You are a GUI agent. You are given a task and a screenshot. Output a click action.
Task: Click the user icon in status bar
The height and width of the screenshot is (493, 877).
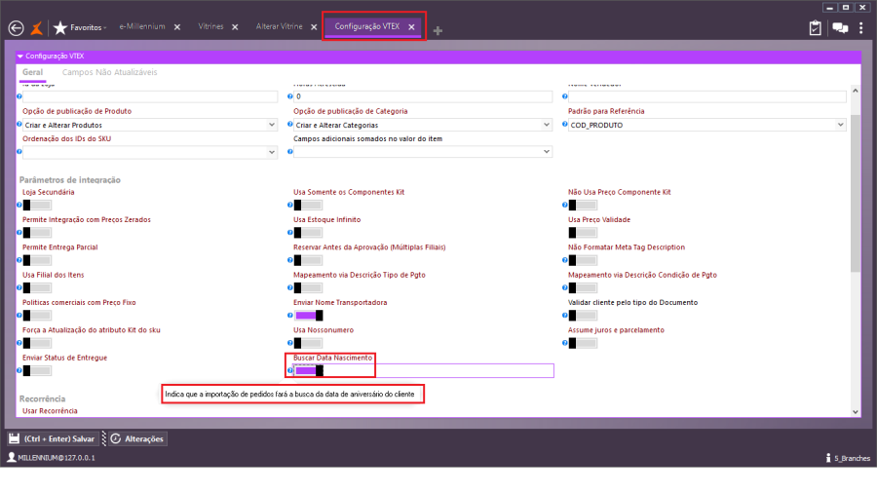(x=11, y=457)
